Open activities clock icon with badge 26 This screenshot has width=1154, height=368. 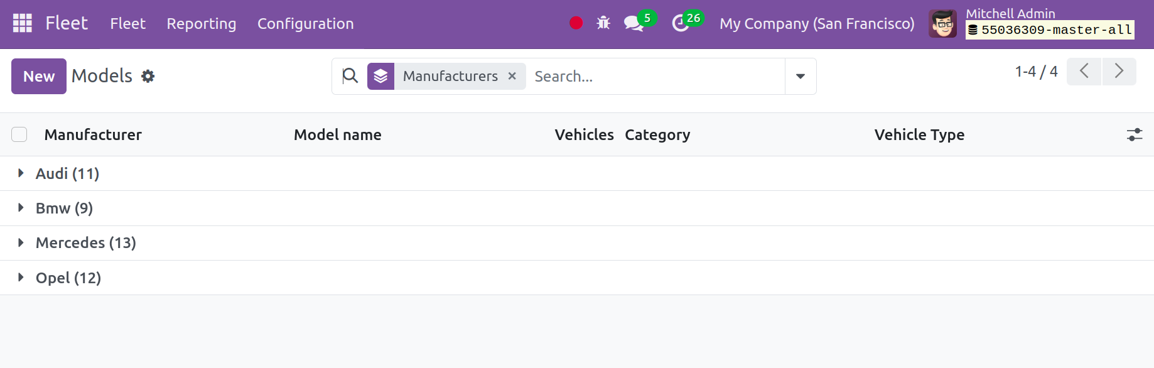point(687,22)
